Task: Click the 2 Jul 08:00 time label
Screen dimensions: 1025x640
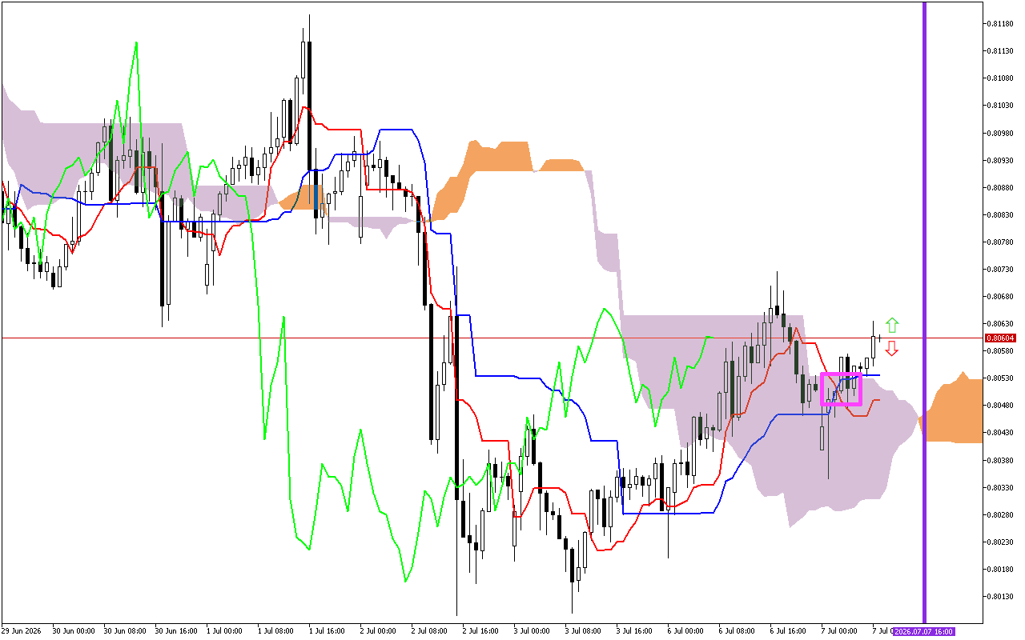Action: point(428,631)
